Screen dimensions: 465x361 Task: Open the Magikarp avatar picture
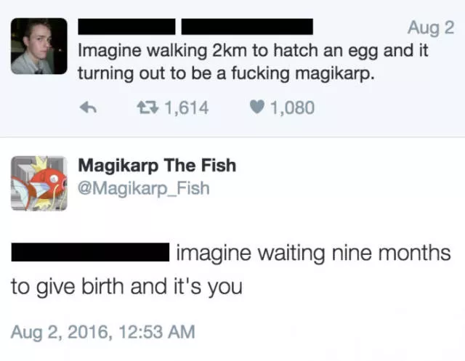coord(39,182)
